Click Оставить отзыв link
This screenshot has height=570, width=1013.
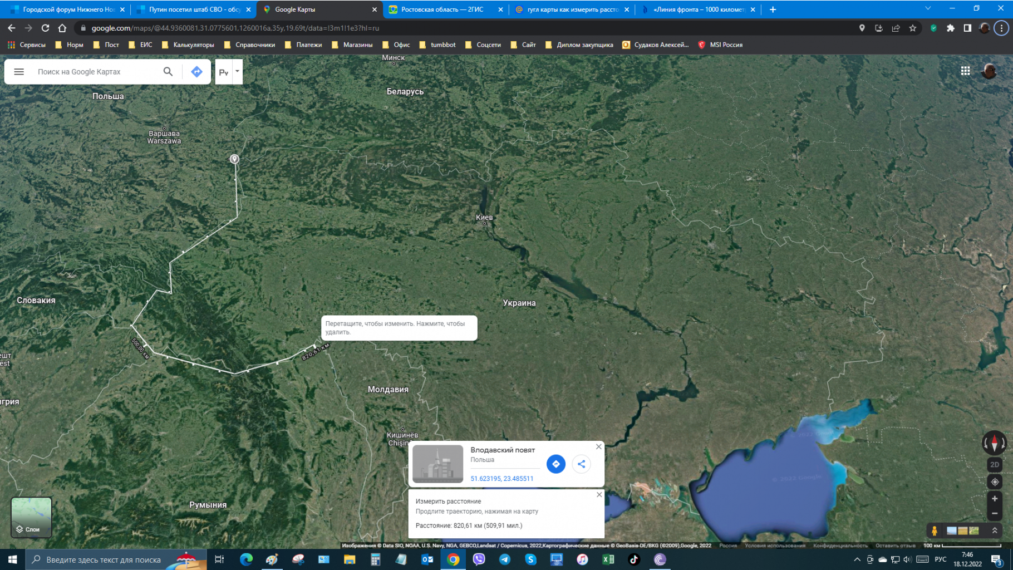(895, 546)
